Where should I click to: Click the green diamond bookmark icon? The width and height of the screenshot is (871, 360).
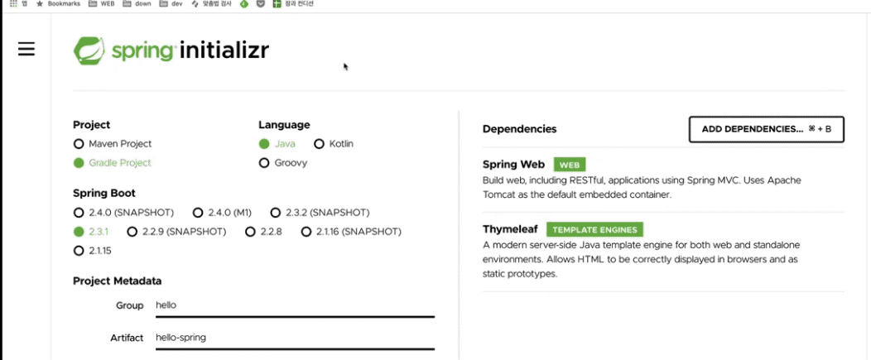[x=244, y=4]
